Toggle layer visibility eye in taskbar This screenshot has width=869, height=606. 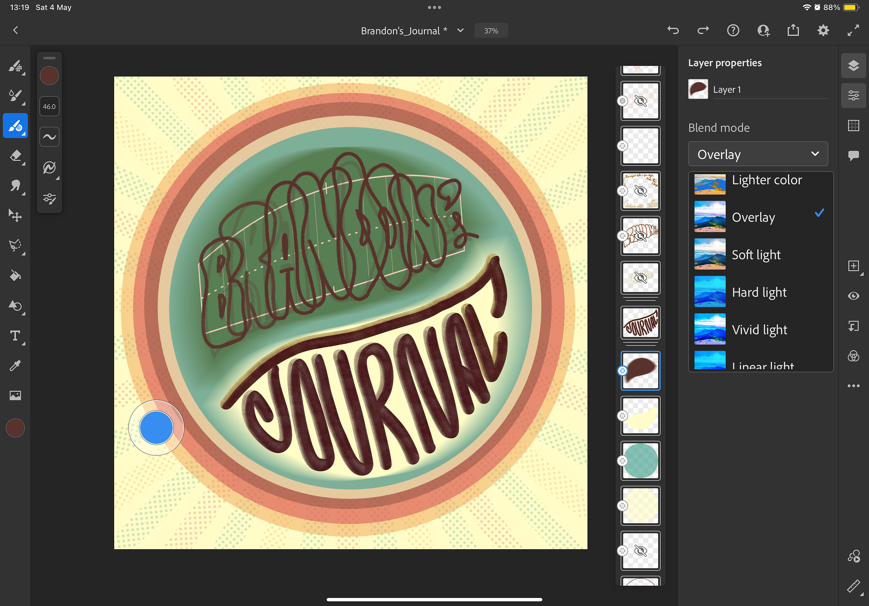[x=853, y=296]
